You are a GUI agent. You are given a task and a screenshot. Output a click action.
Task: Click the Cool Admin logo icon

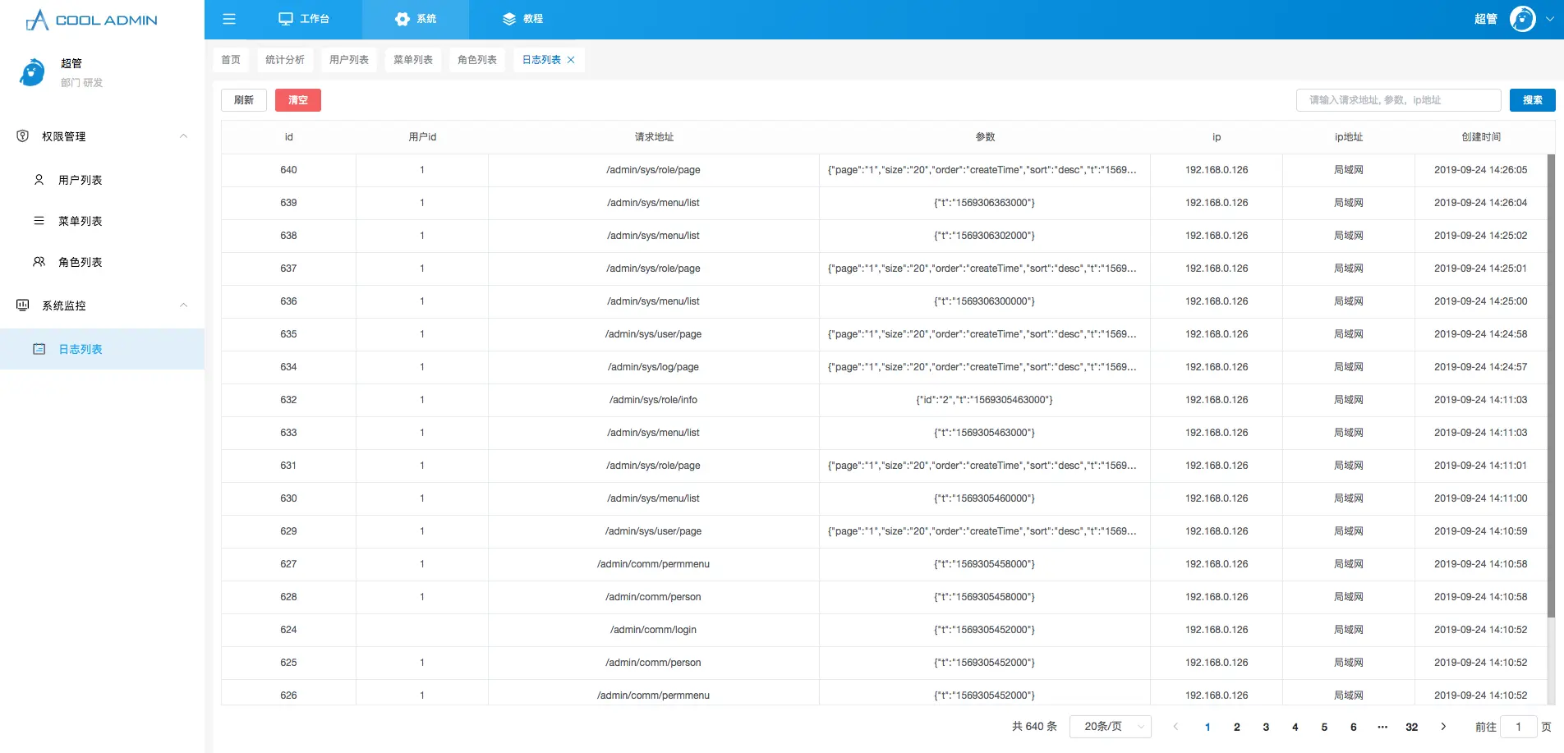[x=37, y=20]
